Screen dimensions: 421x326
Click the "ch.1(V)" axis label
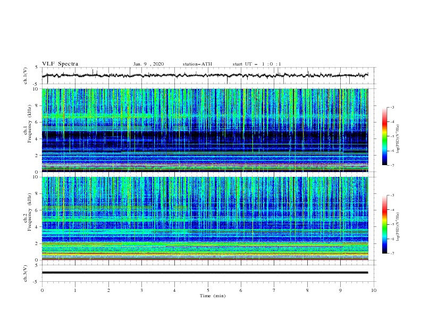coord(26,76)
